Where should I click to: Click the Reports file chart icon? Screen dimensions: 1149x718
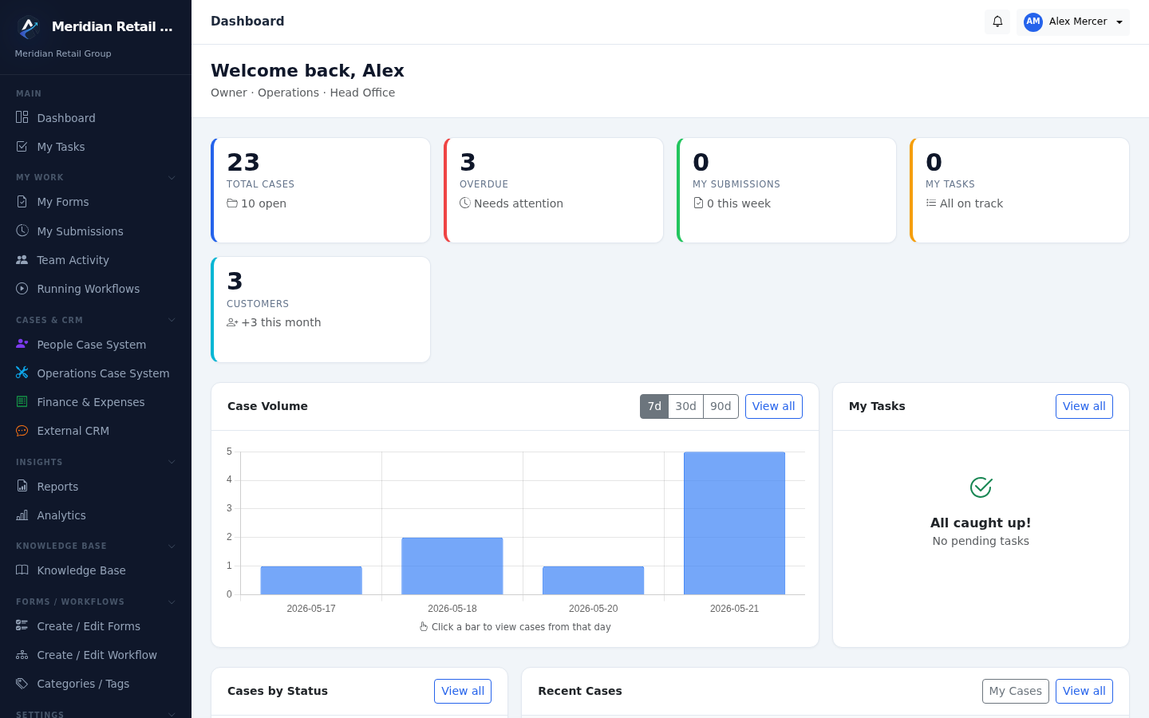click(x=22, y=487)
